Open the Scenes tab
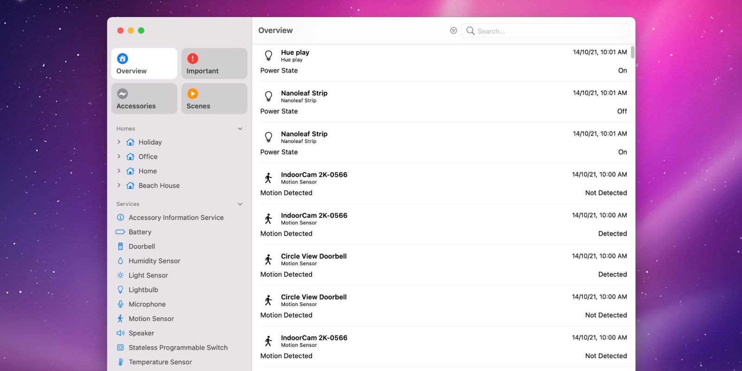742x371 pixels. [x=214, y=99]
